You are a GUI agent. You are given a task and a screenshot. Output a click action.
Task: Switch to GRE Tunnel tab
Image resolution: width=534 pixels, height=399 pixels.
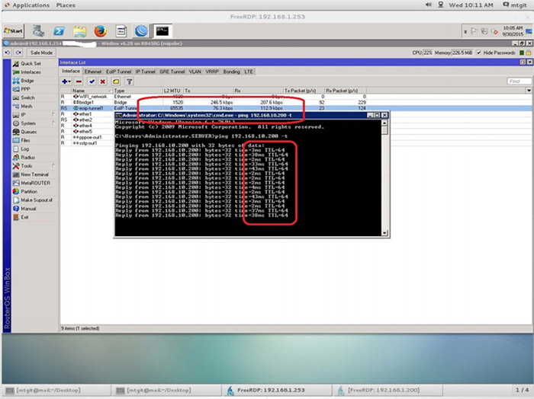(x=172, y=72)
